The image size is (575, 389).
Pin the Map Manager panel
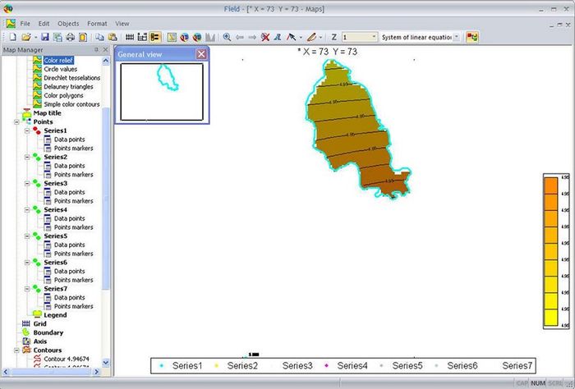pos(96,49)
